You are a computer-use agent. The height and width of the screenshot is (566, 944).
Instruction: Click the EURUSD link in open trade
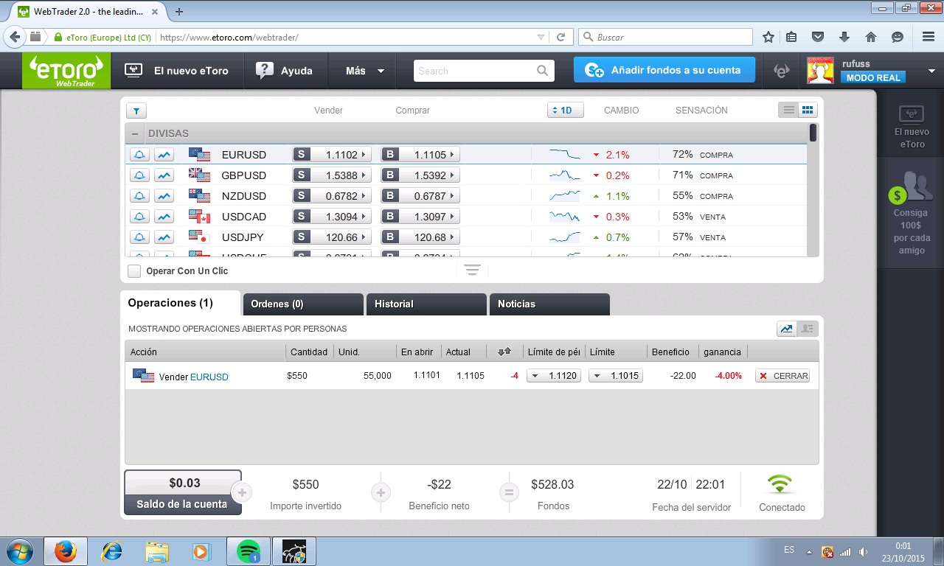209,377
